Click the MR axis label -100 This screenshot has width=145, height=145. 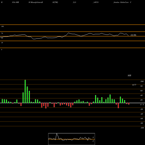click(142, 128)
